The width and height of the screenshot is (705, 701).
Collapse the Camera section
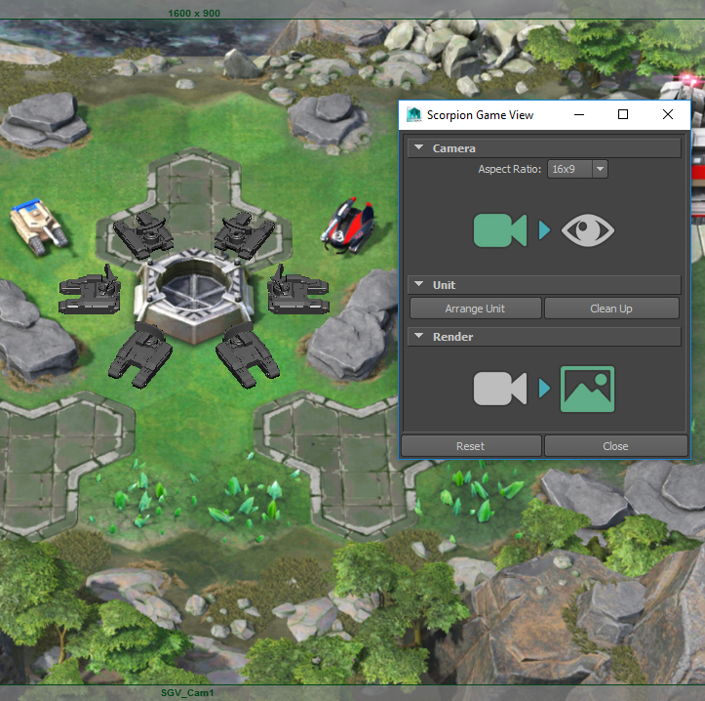pos(419,147)
